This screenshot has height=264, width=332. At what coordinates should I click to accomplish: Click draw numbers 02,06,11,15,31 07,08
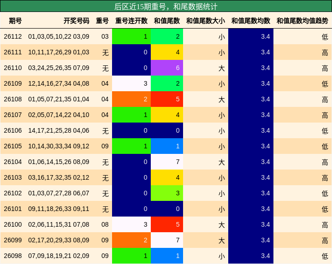59,224
